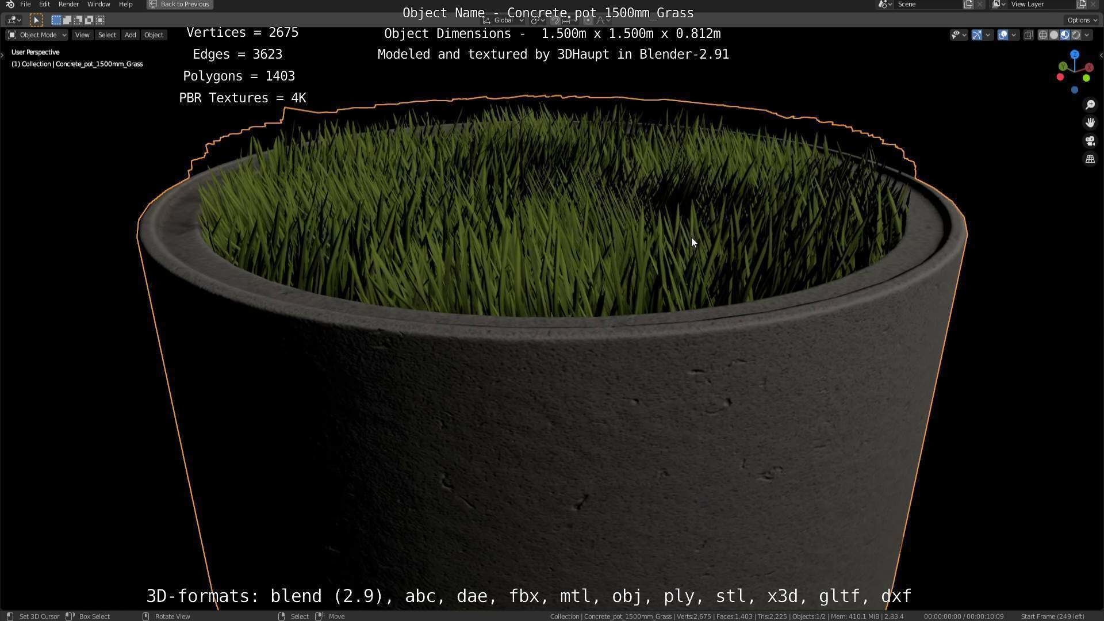
Task: Toggle Show Gizmo in viewport
Action: tap(976, 35)
